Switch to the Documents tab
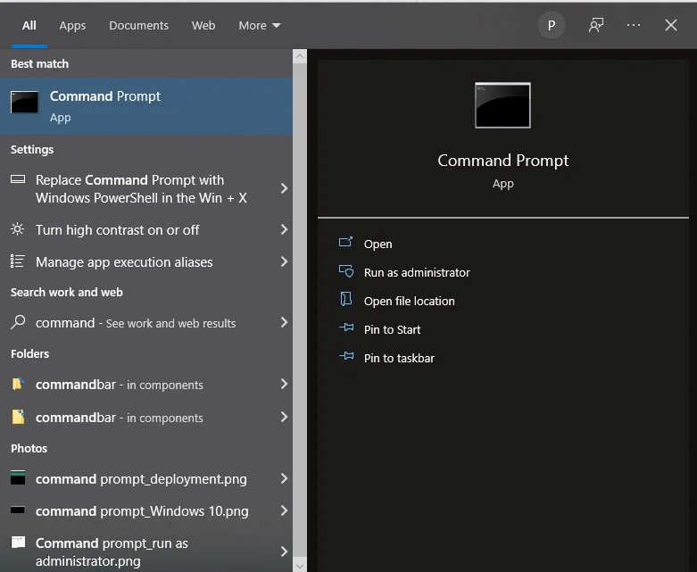 click(x=138, y=25)
